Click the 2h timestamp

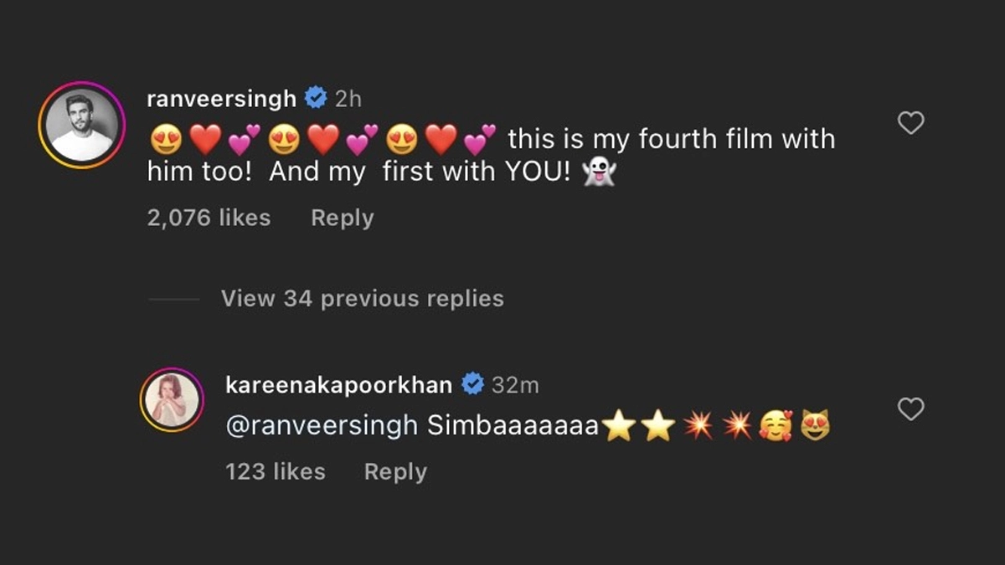pyautogui.click(x=348, y=99)
